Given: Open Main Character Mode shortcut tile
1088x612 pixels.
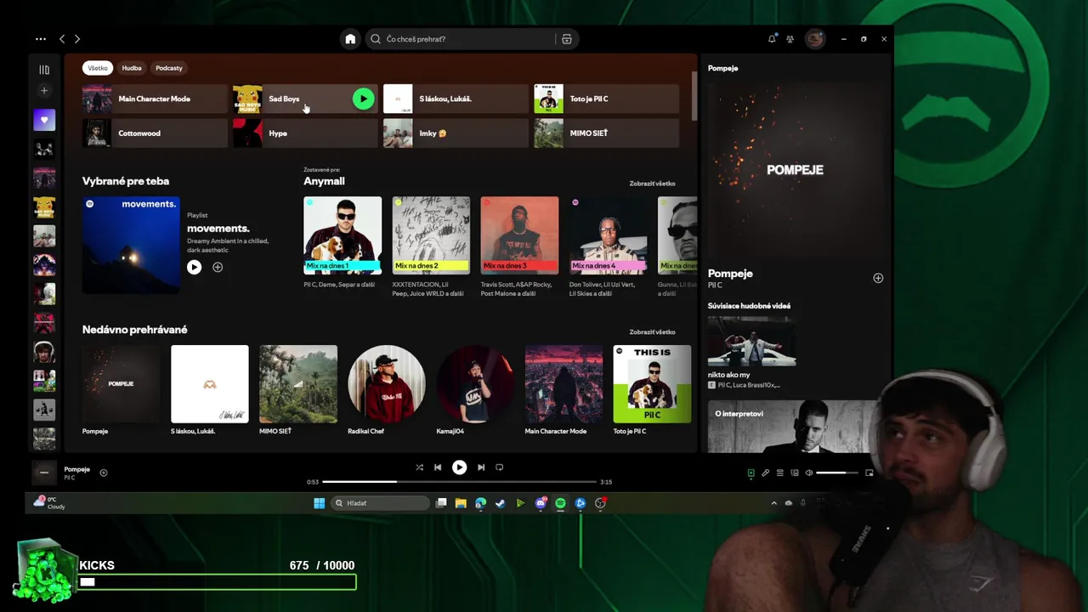Looking at the screenshot, I should pyautogui.click(x=155, y=99).
